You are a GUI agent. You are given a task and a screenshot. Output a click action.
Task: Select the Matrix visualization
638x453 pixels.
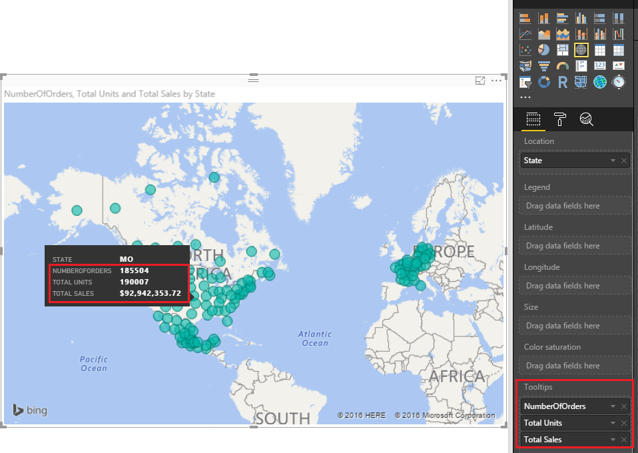(619, 50)
